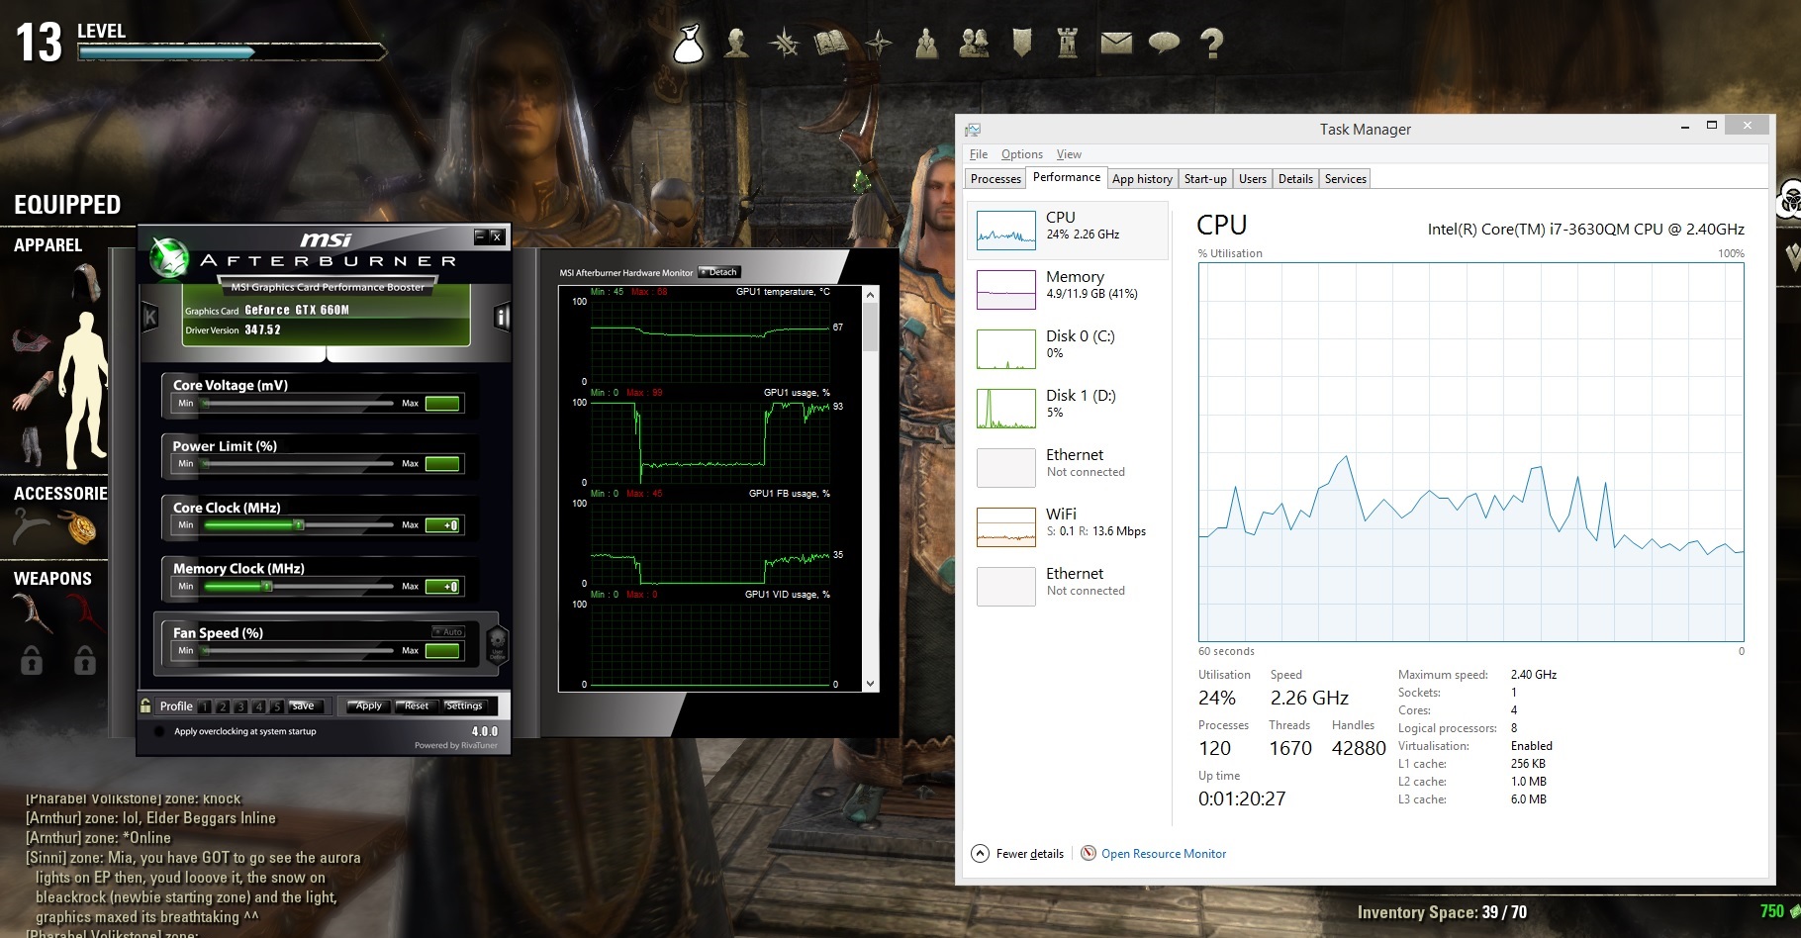
Task: Click the Hardware Monitor scroll up arrow
Action: click(870, 295)
